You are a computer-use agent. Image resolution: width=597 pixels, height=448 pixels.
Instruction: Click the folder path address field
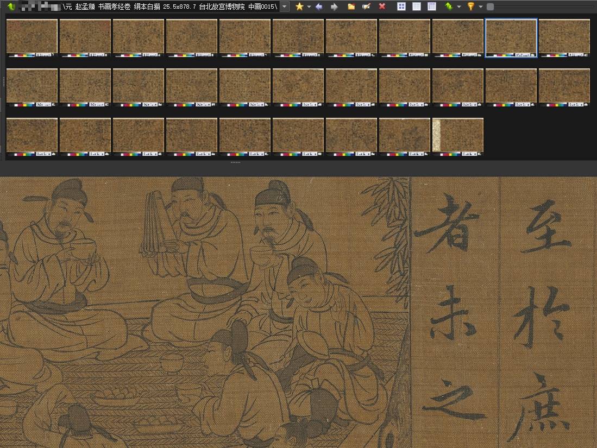147,7
